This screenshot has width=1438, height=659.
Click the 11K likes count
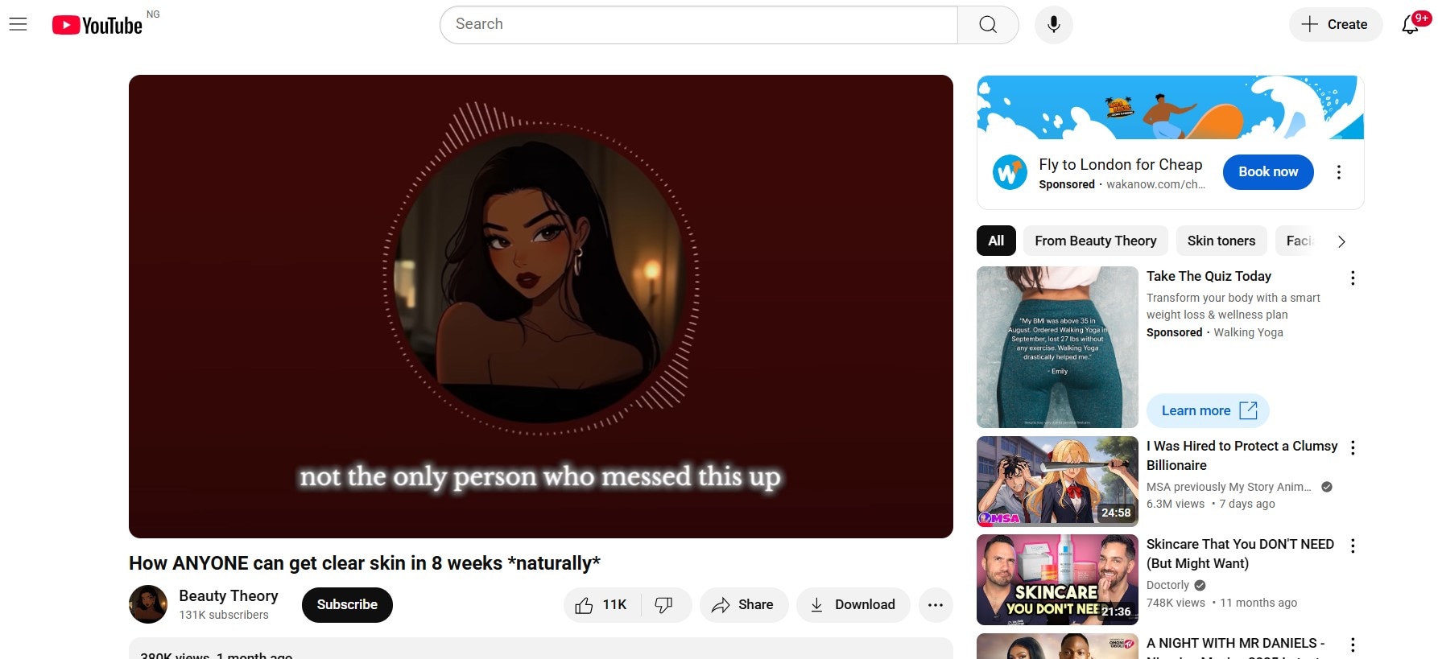pyautogui.click(x=614, y=605)
